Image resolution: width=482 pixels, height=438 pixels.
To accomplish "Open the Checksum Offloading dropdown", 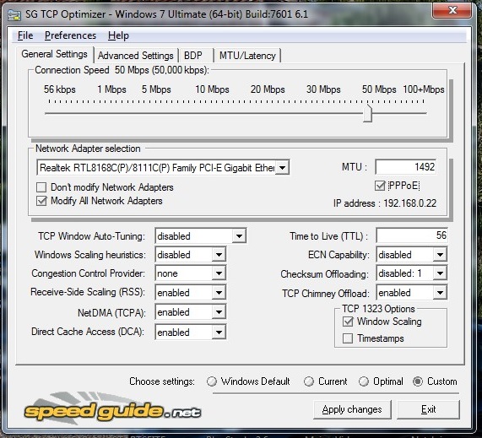I will 440,273.
